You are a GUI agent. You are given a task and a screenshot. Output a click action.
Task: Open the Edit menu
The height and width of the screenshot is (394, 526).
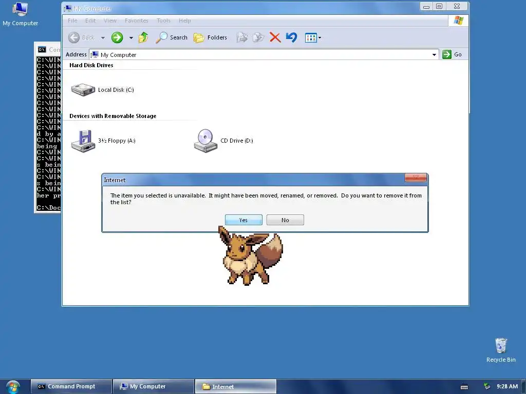point(90,21)
